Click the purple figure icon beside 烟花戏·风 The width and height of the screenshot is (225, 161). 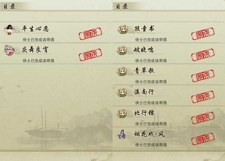[122, 134]
